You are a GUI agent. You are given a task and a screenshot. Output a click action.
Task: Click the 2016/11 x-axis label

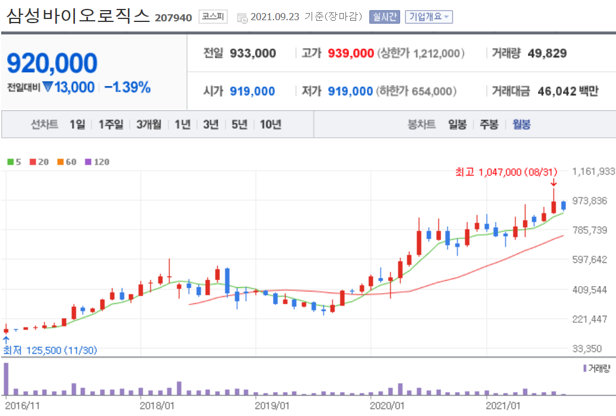[23, 406]
